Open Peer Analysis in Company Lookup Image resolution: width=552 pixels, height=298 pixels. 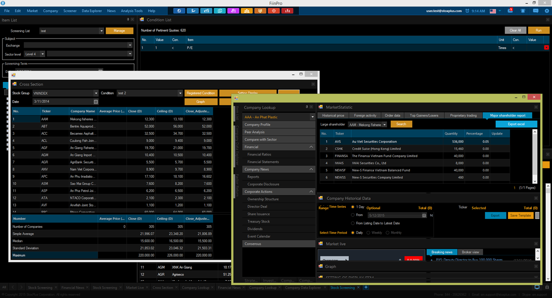(x=279, y=132)
